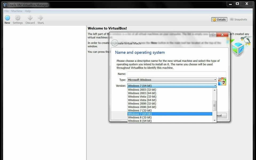Click the Snapshots camera icon

[231, 19]
